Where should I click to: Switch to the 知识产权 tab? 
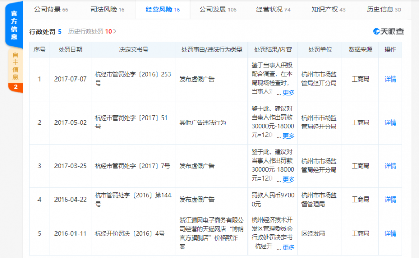coord(328,10)
